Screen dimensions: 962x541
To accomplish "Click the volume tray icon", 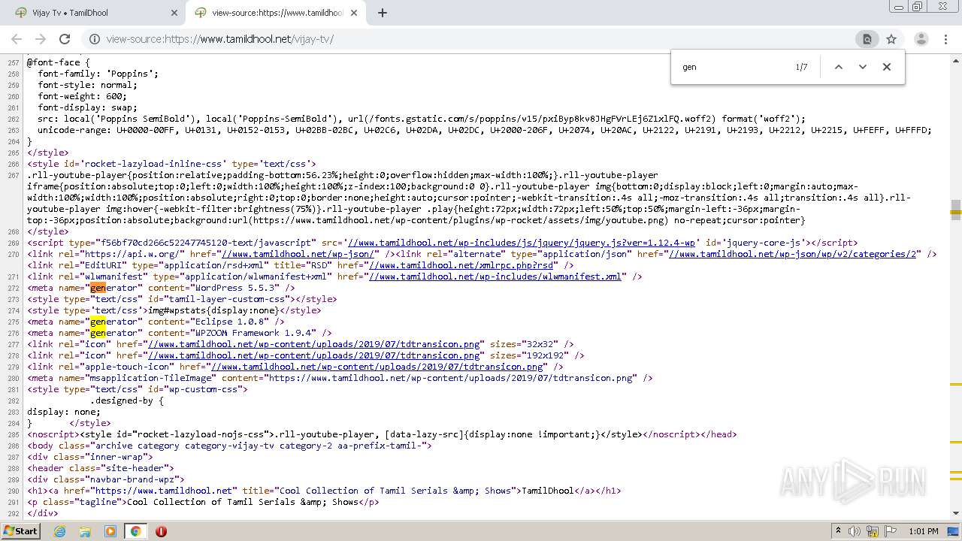I will 855,531.
